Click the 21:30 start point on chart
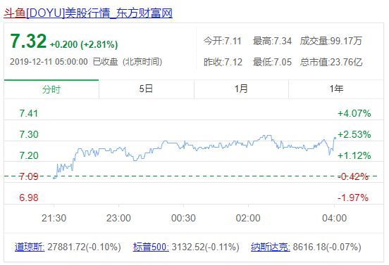 pos(54,178)
